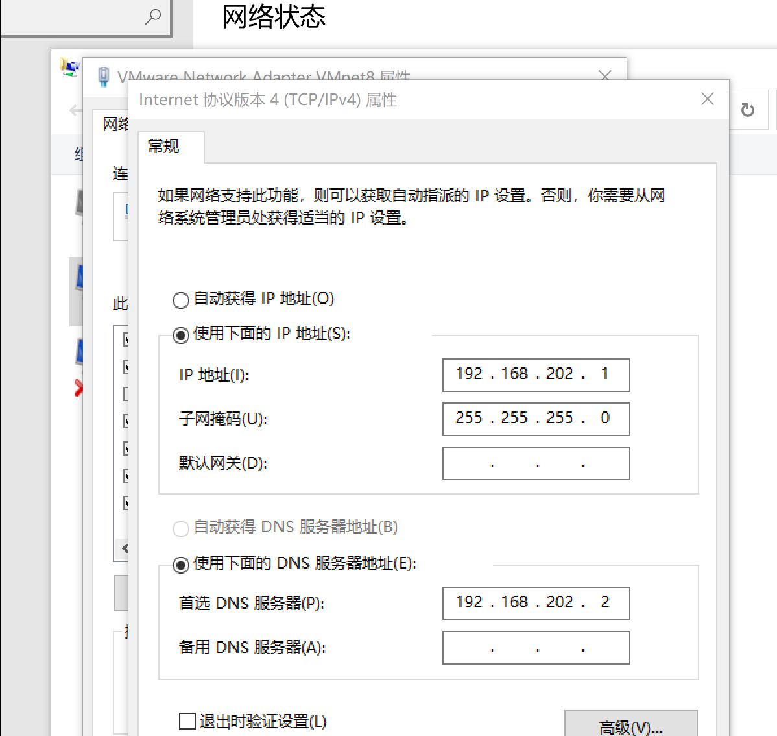This screenshot has width=777, height=736.
Task: Select 自动获得 IP 地址 radio button
Action: click(x=181, y=300)
